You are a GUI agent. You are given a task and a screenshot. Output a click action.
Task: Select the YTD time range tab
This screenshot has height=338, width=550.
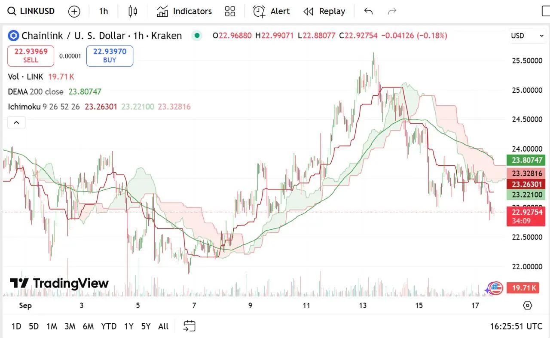click(109, 326)
